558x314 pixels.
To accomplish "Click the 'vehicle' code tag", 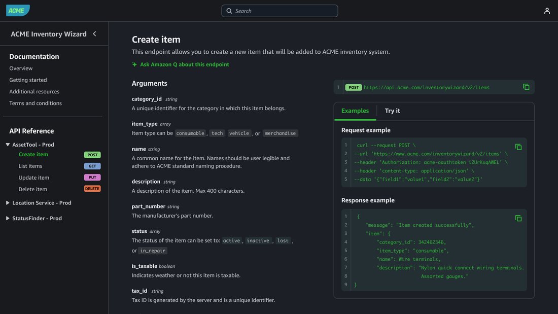I will click(x=239, y=133).
